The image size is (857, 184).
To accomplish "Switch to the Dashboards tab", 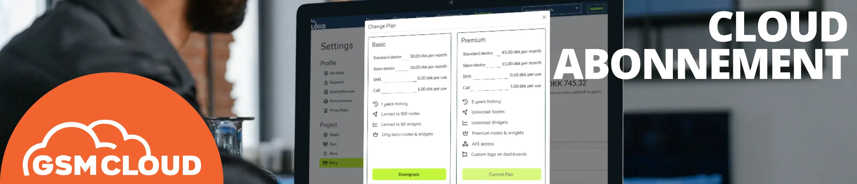I will click(x=450, y=15).
